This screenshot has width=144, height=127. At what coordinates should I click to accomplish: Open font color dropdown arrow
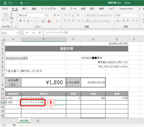pyautogui.click(x=52, y=21)
